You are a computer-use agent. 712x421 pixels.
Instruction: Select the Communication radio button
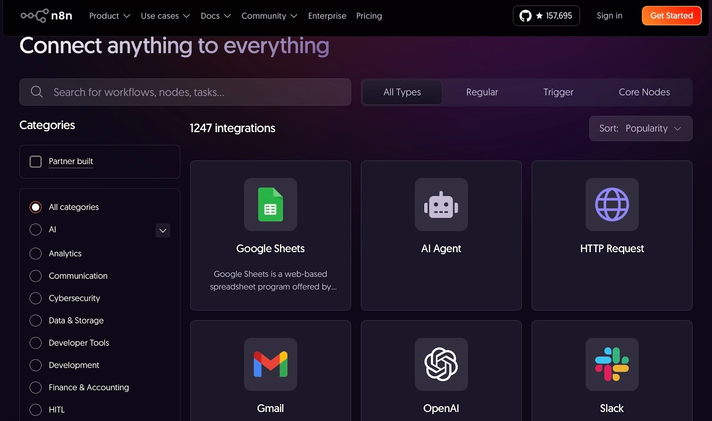[36, 276]
